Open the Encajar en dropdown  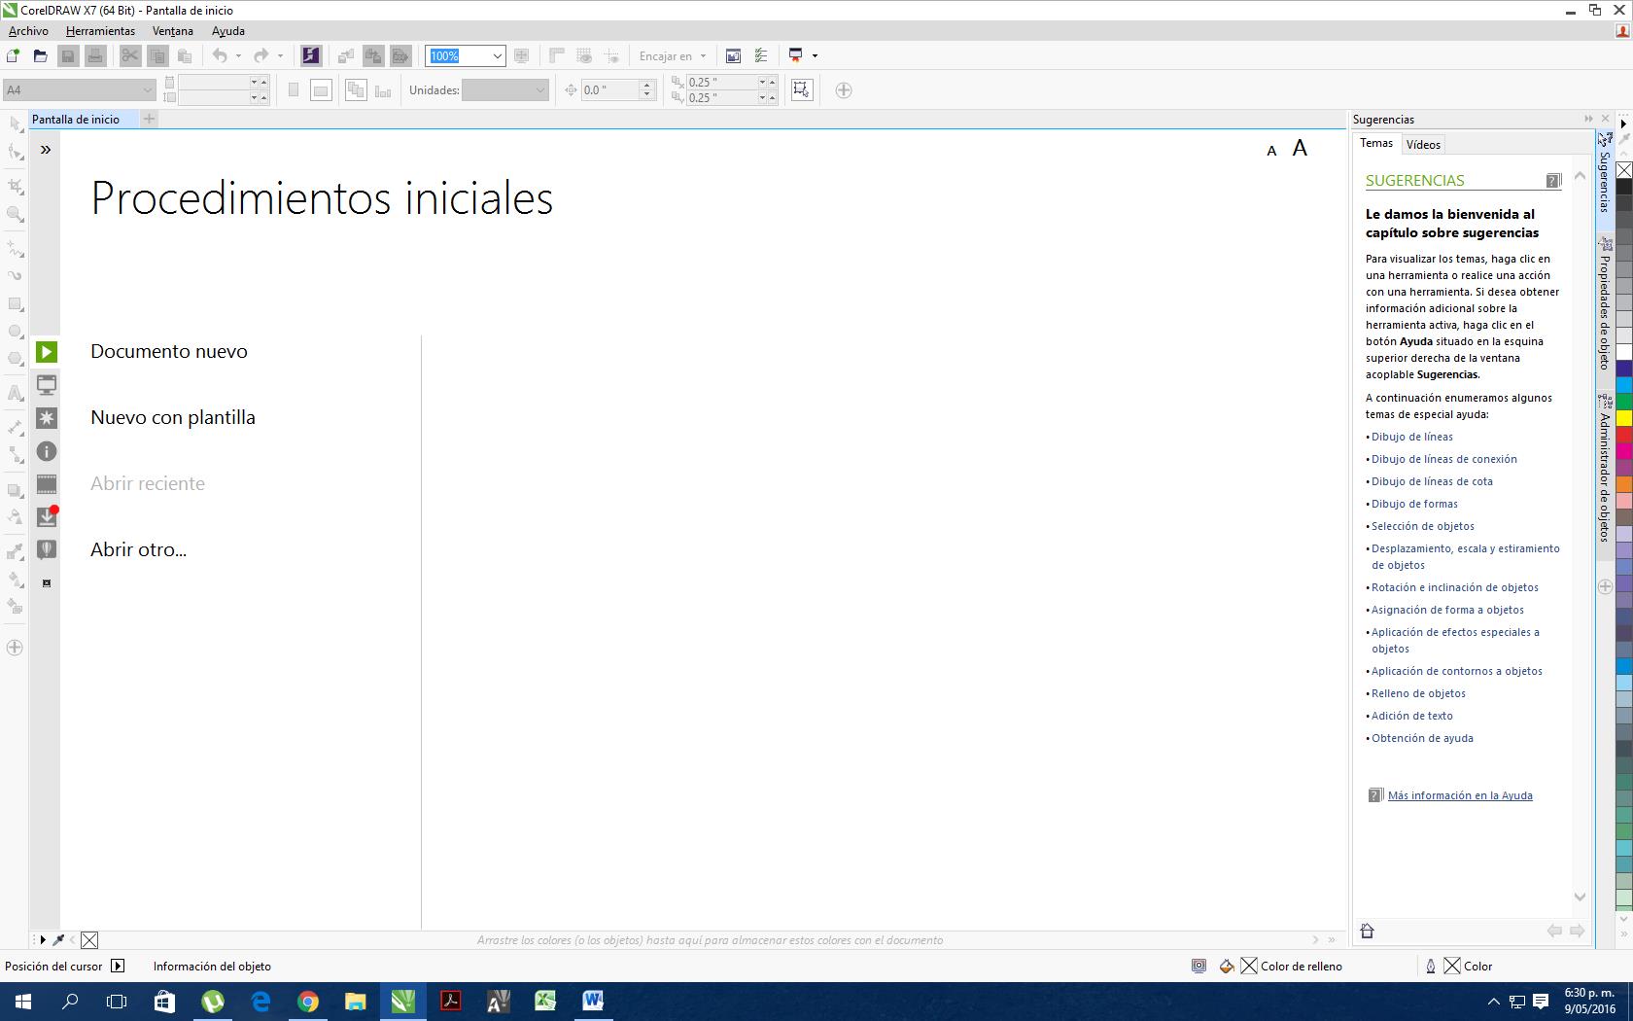(671, 55)
